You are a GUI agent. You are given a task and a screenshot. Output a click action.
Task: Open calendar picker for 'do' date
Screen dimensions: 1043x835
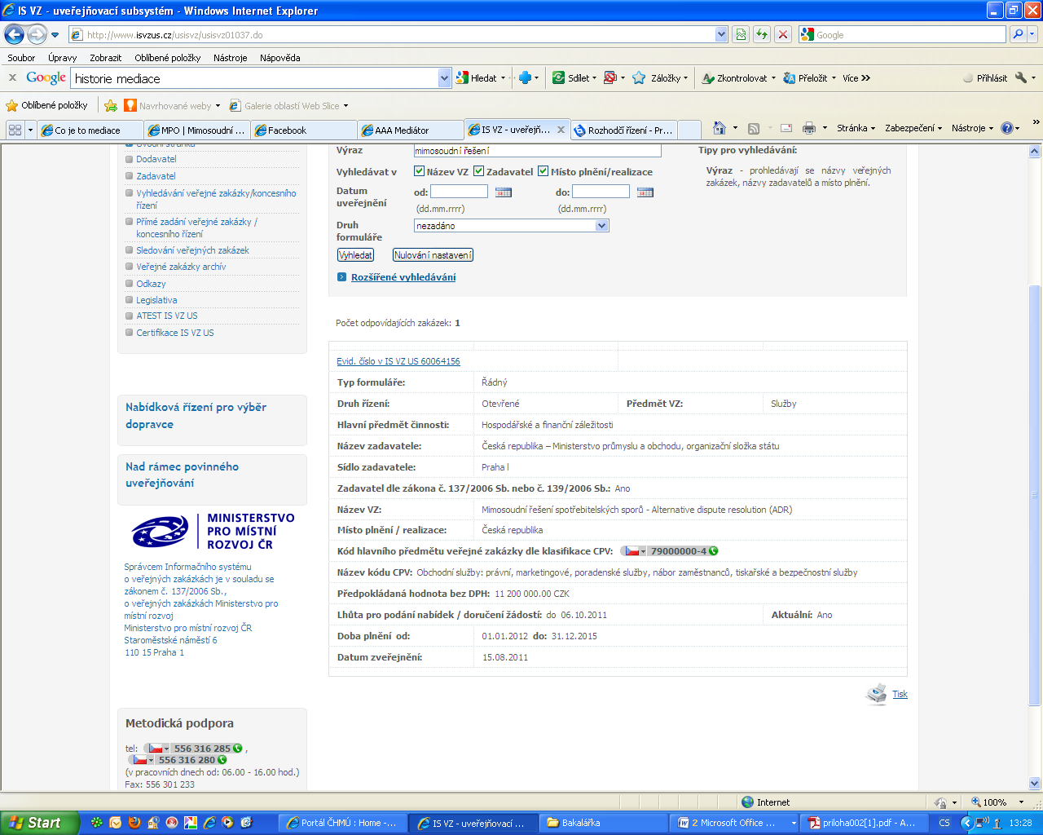(x=645, y=192)
